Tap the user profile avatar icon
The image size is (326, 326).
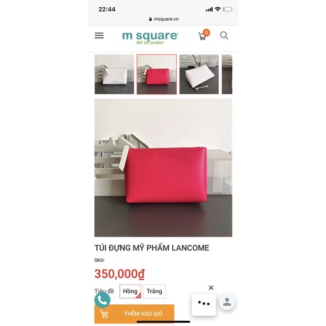(x=227, y=302)
